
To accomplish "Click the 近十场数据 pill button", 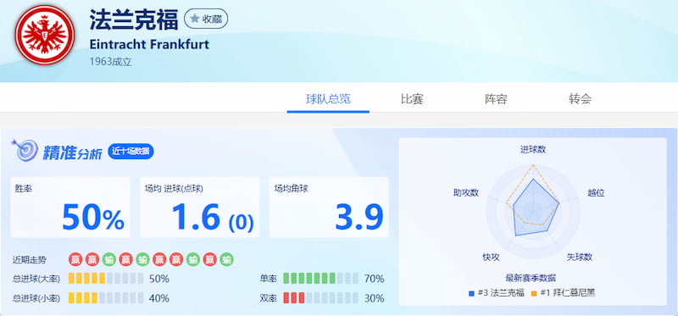I will (131, 152).
